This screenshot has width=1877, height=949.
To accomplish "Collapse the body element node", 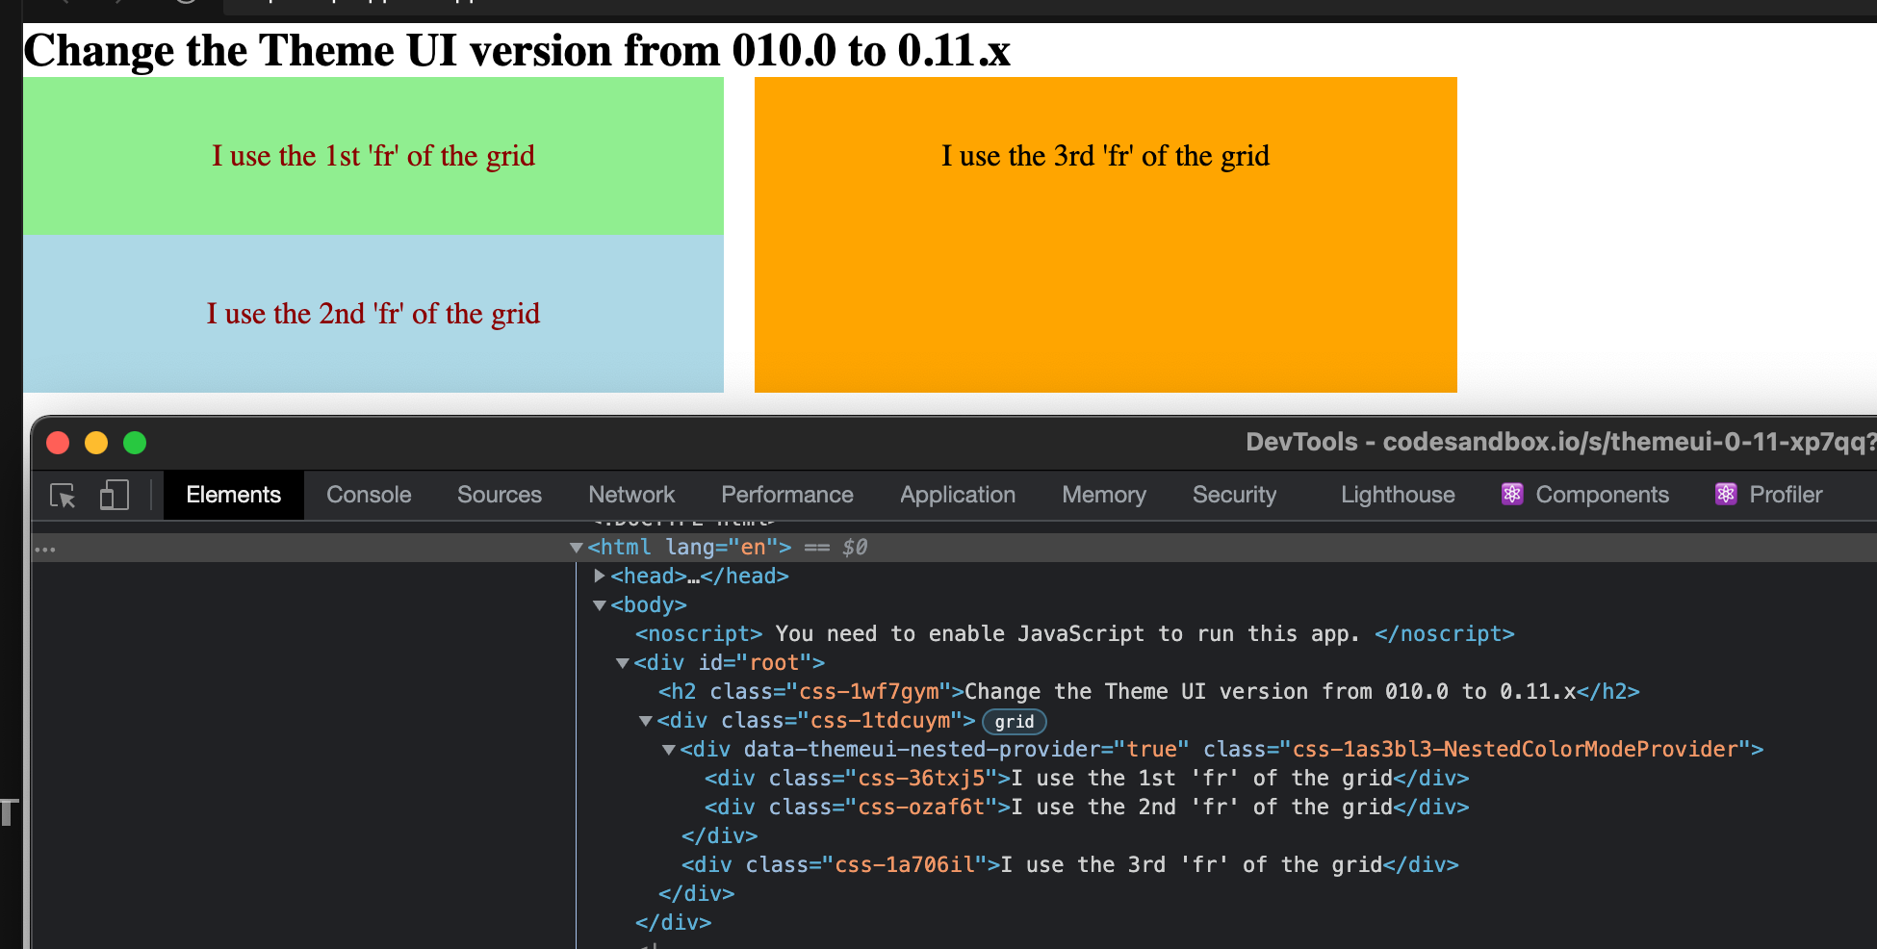I will [x=600, y=605].
